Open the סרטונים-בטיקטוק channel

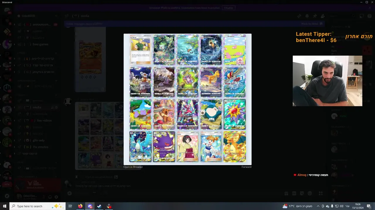(x=37, y=72)
